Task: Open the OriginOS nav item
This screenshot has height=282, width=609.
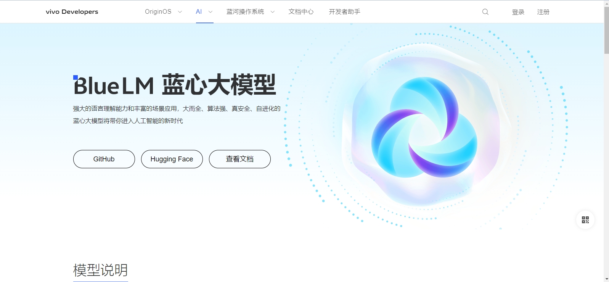Action: point(158,12)
